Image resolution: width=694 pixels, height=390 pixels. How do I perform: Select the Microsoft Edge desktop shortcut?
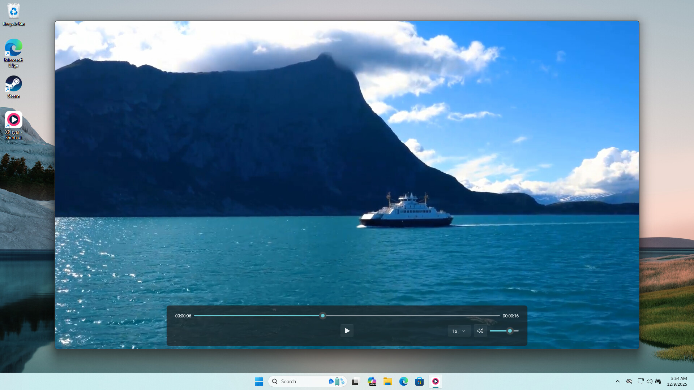coord(14,53)
